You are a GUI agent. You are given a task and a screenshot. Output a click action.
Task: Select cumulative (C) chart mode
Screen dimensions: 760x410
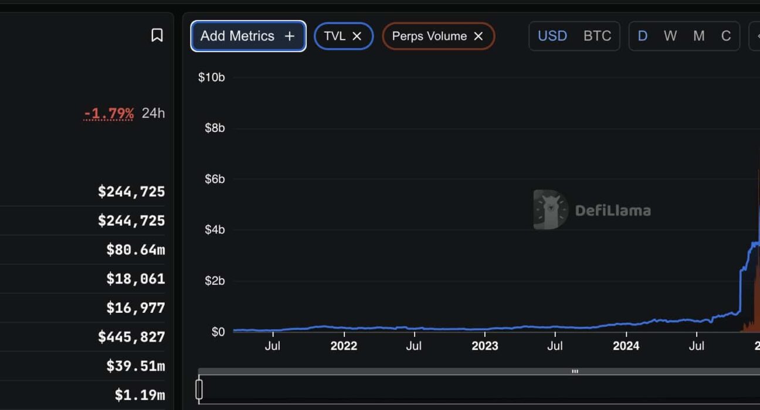tap(726, 36)
